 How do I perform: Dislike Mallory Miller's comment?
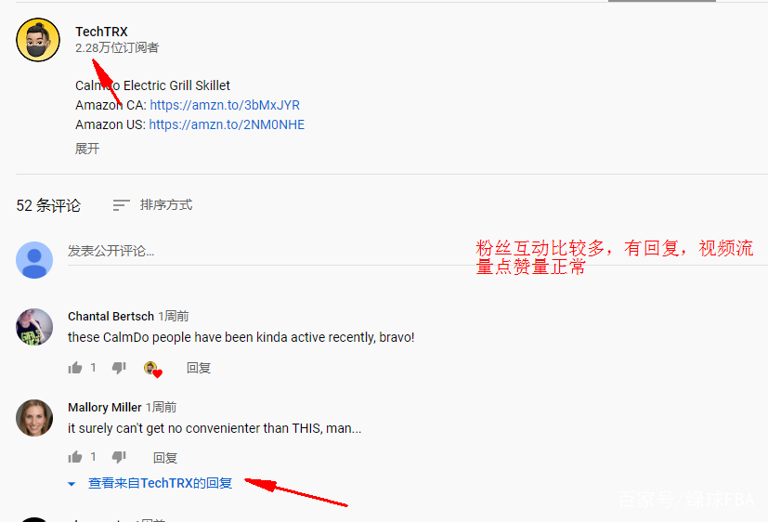point(119,457)
